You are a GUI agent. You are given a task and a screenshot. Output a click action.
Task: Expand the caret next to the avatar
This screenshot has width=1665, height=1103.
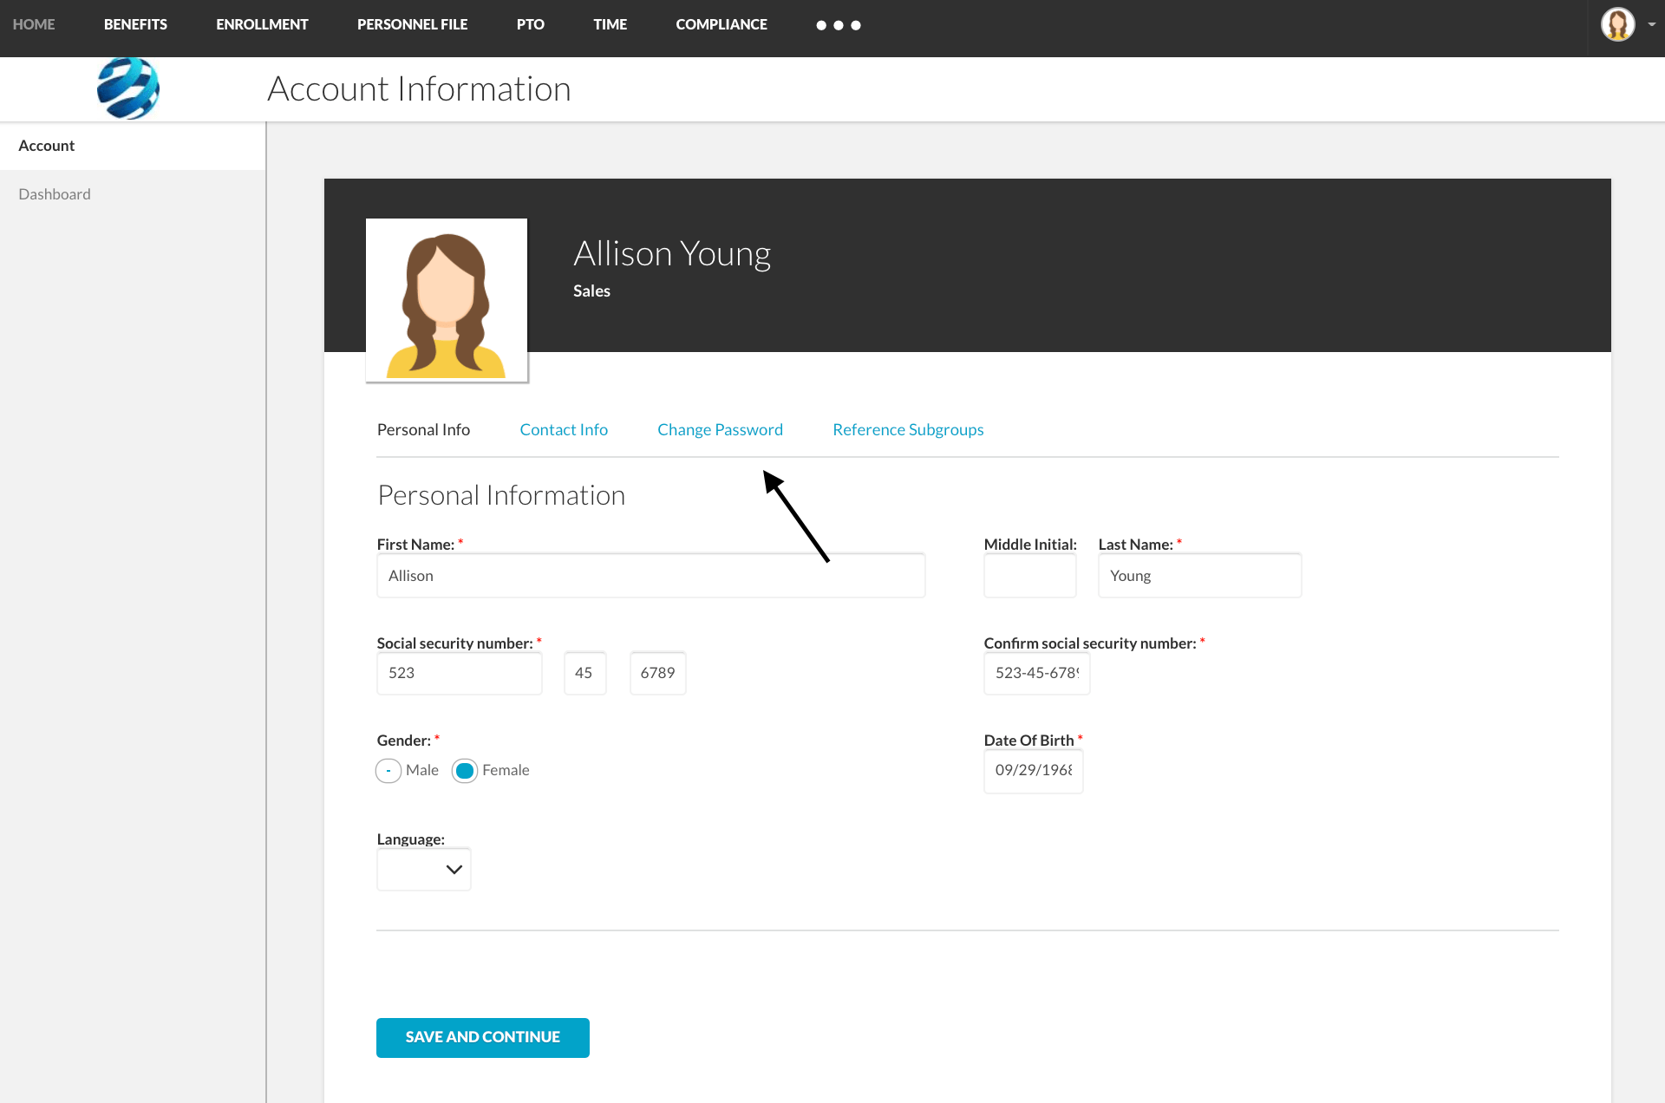(1649, 25)
